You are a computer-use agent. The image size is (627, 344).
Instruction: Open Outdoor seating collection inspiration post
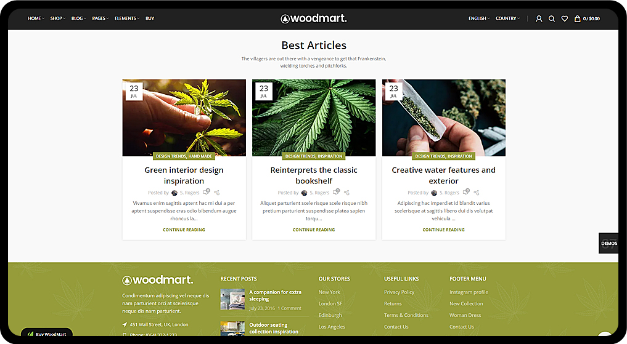(274, 328)
